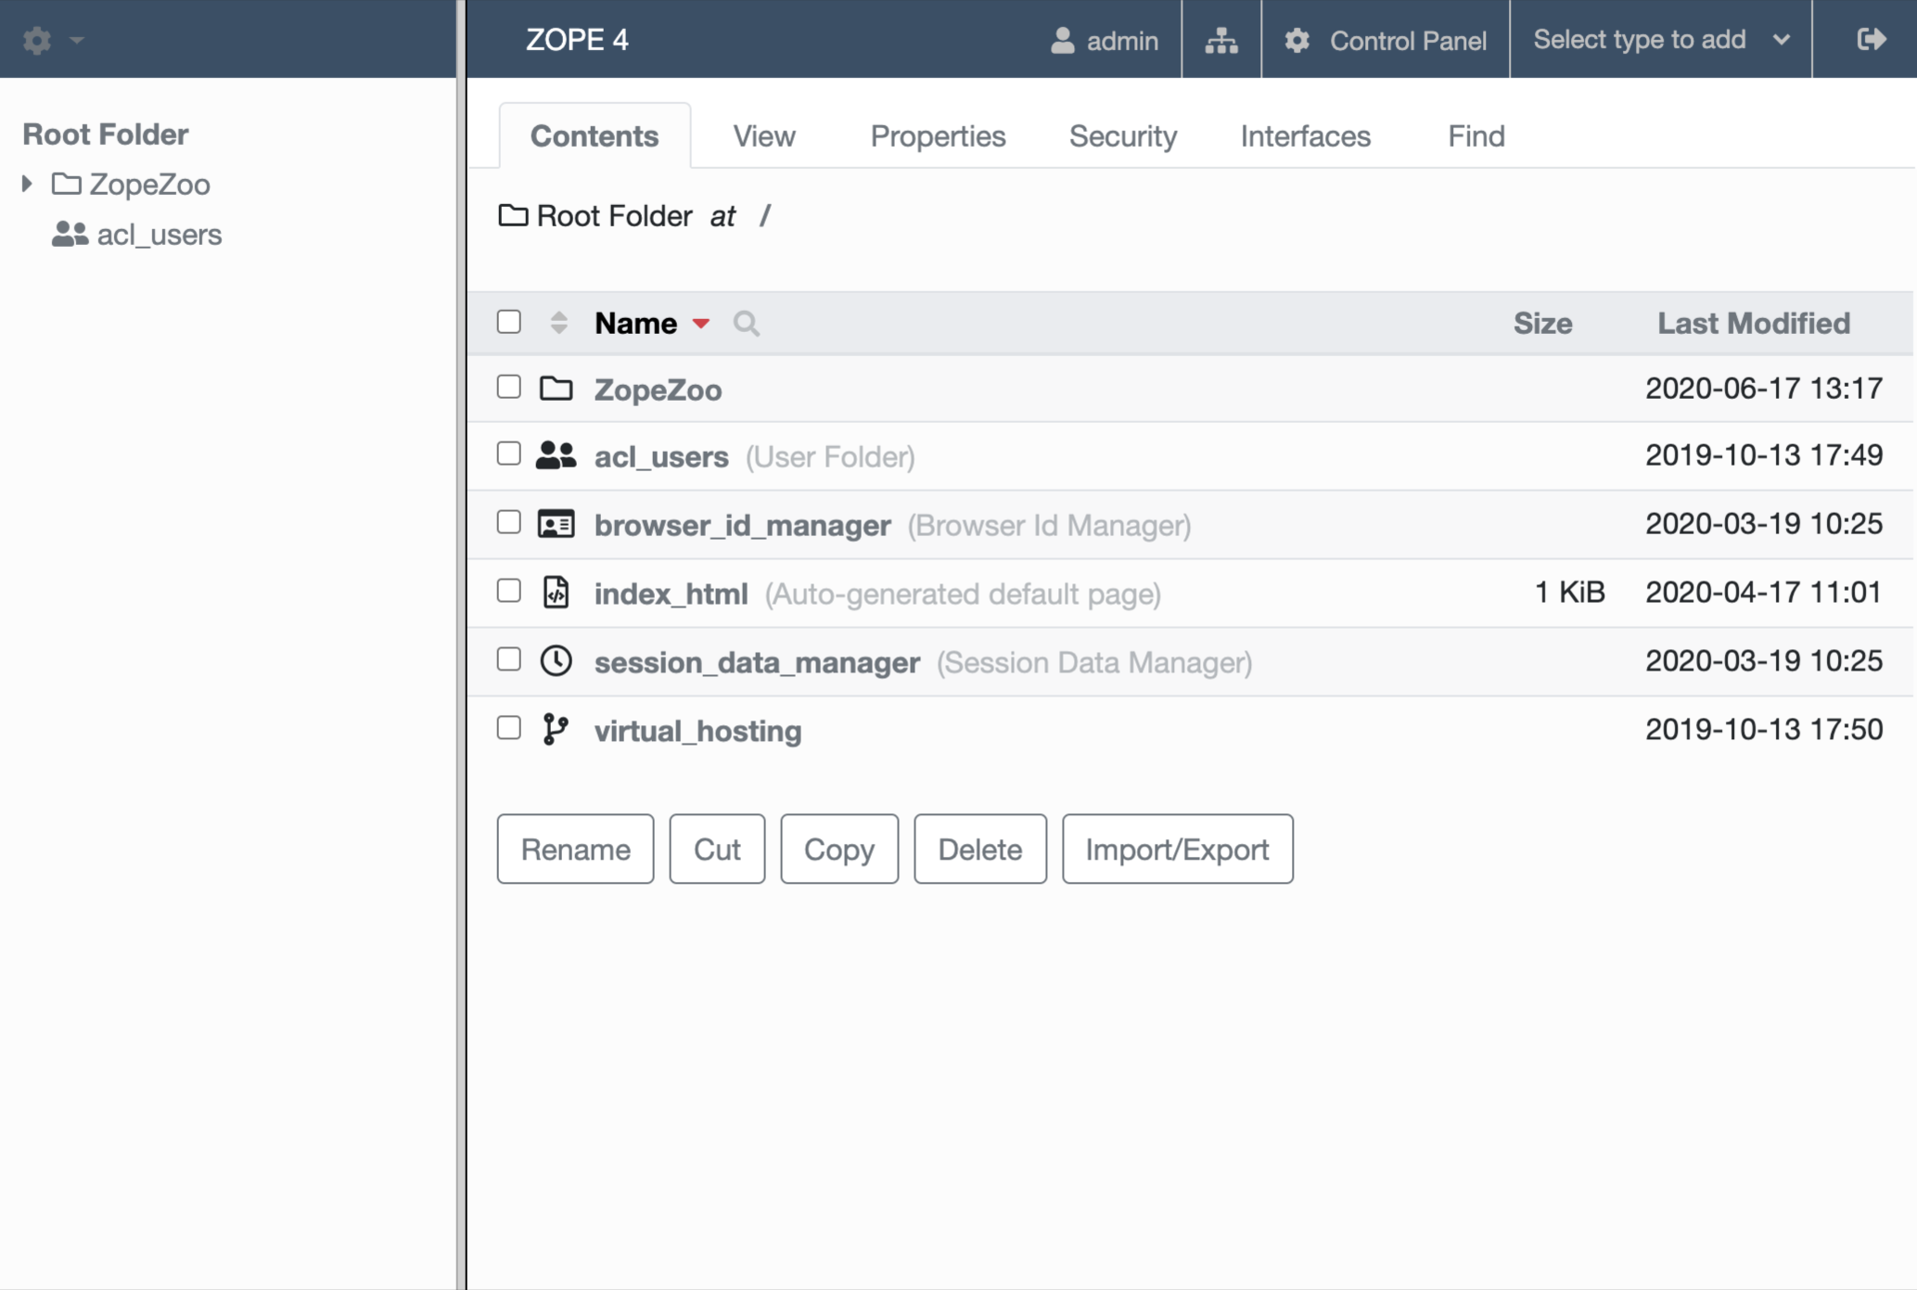Click the sort arrows icon in header row

(558, 322)
